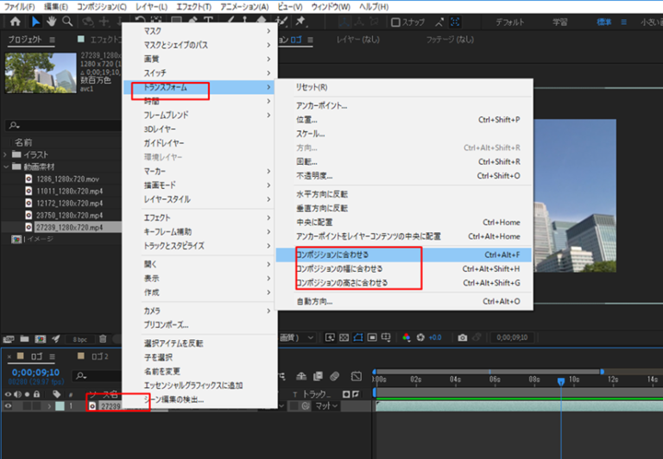The width and height of the screenshot is (663, 459).
Task: Collapse the 動画素材 folder
Action: pos(6,167)
